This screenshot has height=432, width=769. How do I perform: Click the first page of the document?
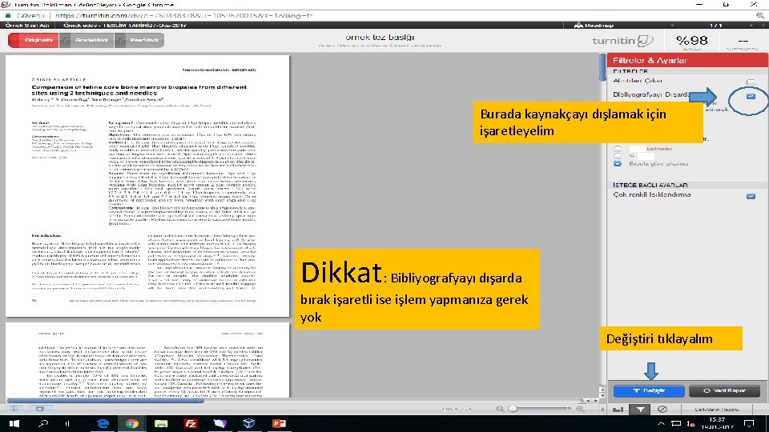click(x=147, y=186)
